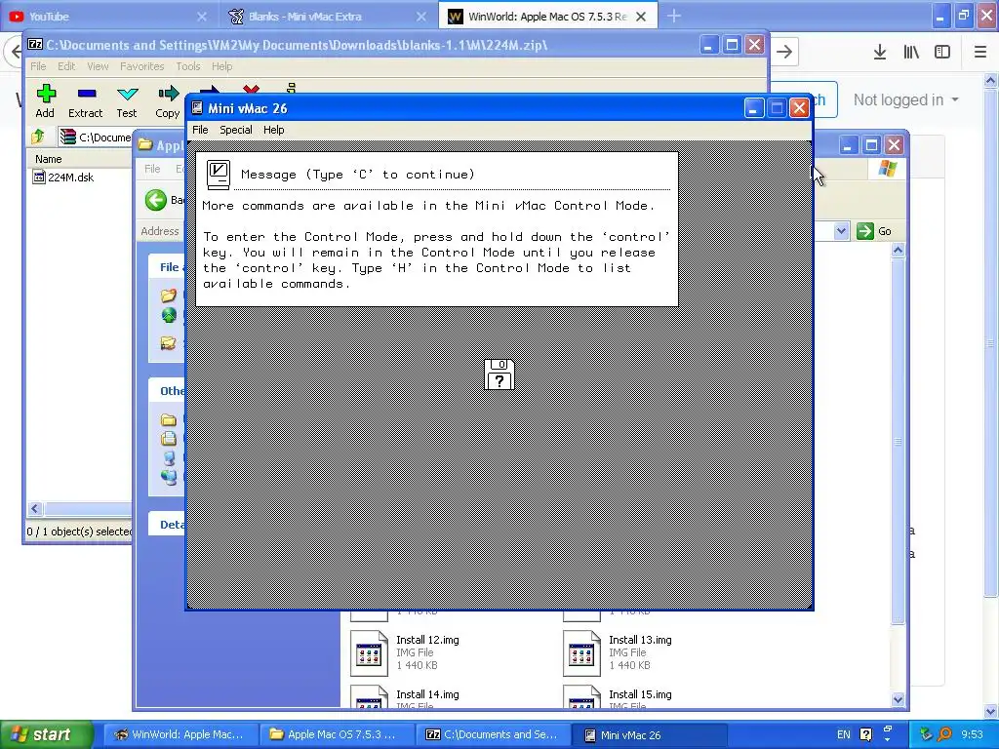Open the 7-Zip File menu
Screen dimensions: 999x749
click(x=38, y=66)
